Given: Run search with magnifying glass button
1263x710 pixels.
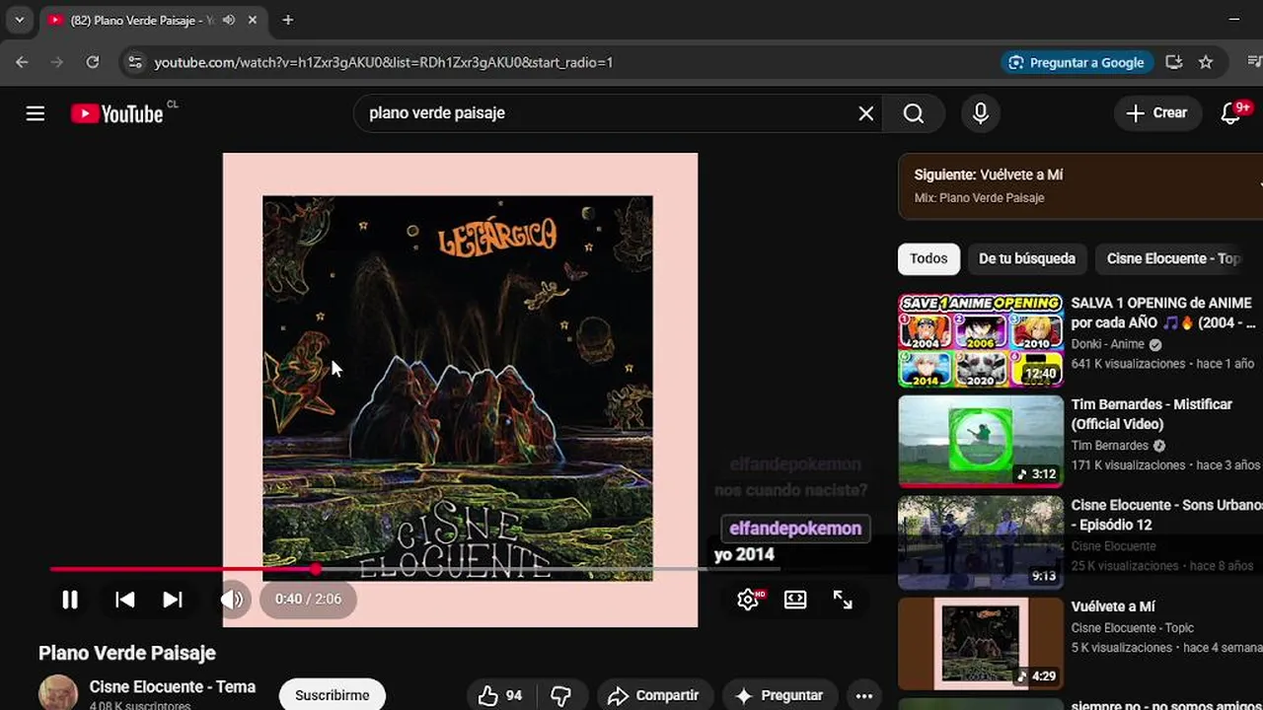Looking at the screenshot, I should coord(914,113).
